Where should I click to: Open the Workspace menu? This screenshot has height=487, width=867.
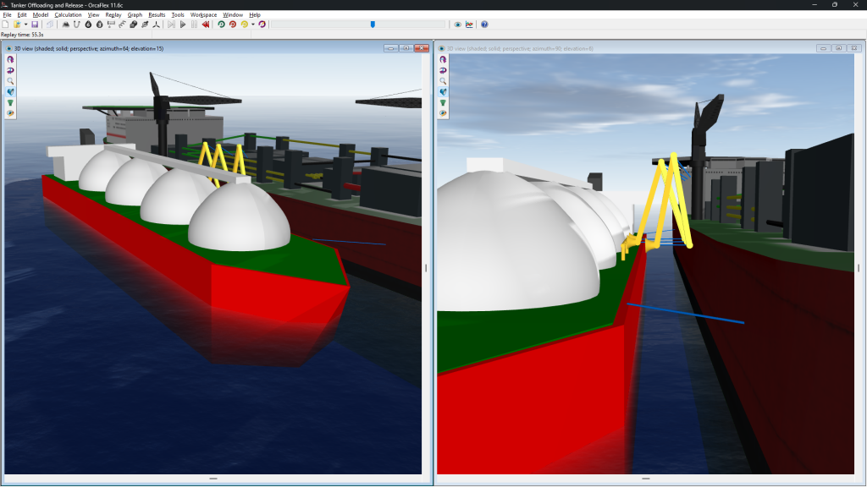tap(203, 14)
